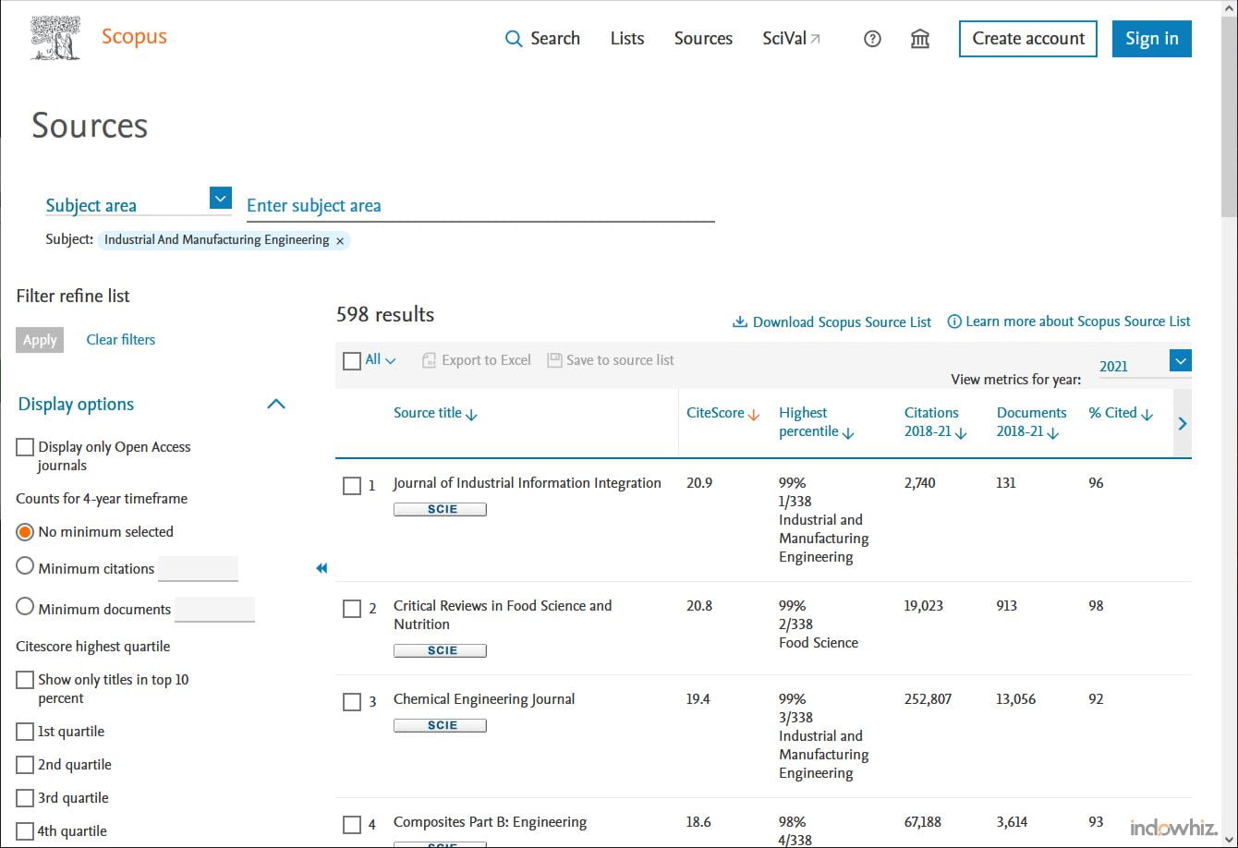The image size is (1238, 848).
Task: Click the Sign in button
Action: 1152,39
